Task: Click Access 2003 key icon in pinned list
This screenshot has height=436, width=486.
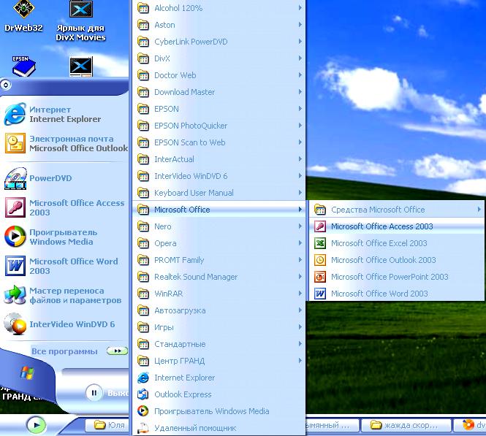Action: click(15, 207)
